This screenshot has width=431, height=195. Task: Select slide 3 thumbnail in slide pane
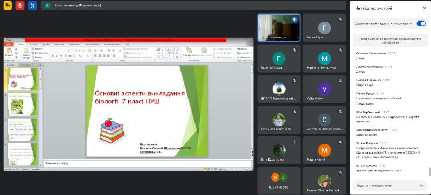coord(23,129)
